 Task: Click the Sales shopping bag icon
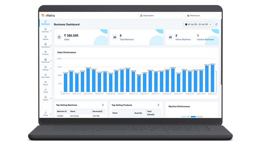59,37
